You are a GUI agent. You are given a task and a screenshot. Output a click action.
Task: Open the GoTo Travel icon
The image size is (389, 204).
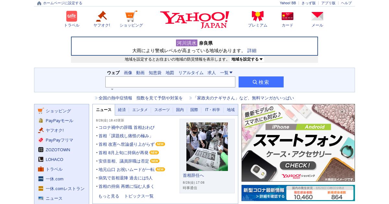(x=72, y=16)
